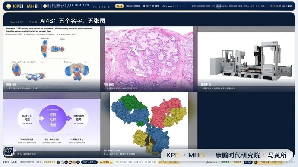Click the fourth avatar in the footer row
This screenshot has height=167, width=298.
(x=70, y=162)
